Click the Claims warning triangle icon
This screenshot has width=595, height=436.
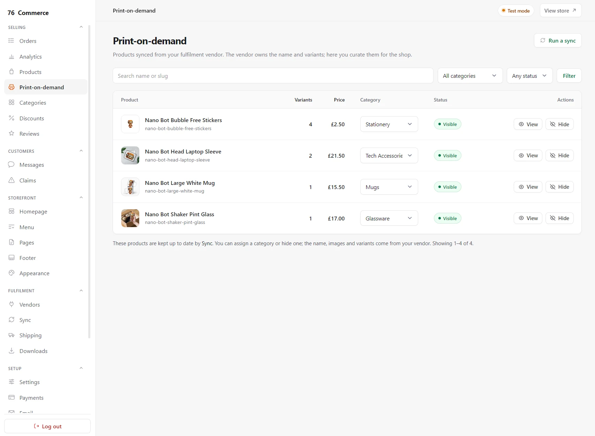coord(12,180)
